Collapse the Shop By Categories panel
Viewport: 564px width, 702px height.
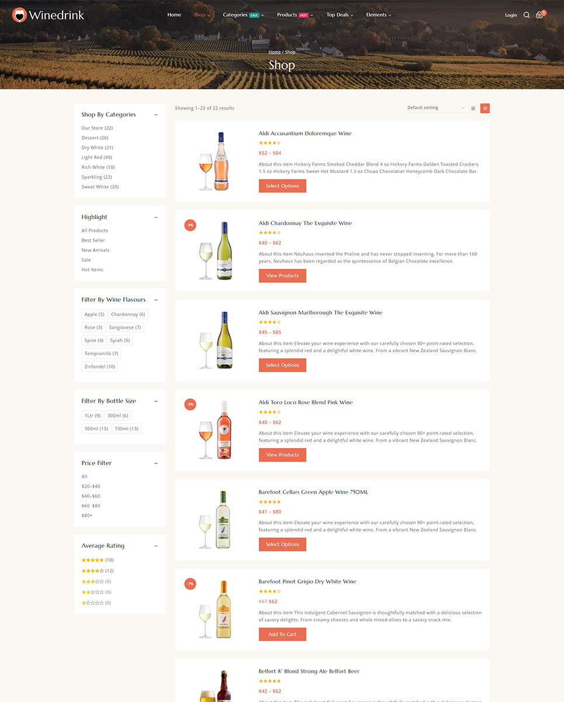tap(156, 115)
